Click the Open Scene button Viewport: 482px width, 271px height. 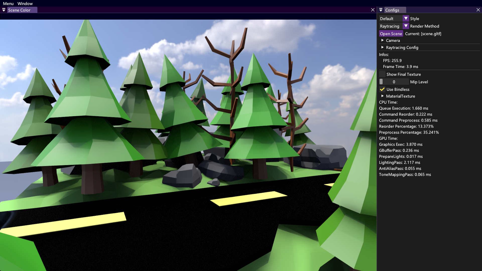391,34
